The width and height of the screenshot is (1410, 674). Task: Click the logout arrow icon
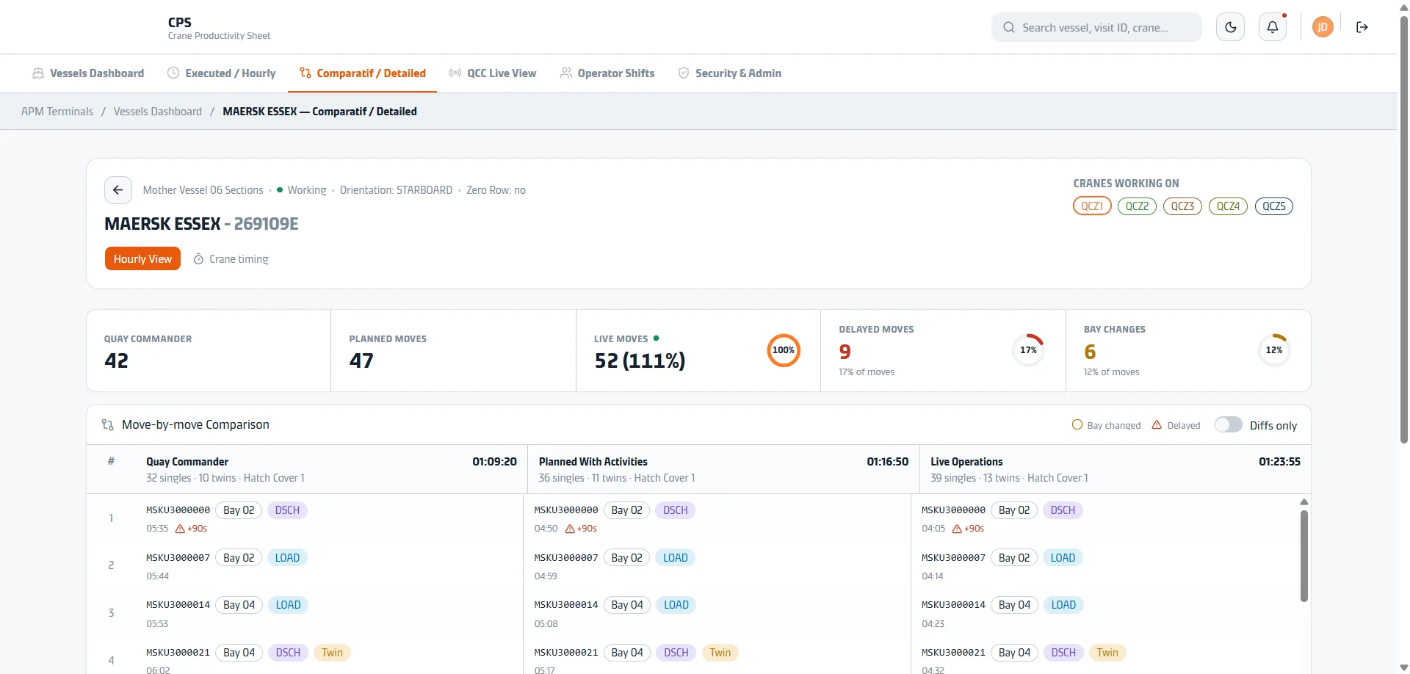[x=1362, y=27]
